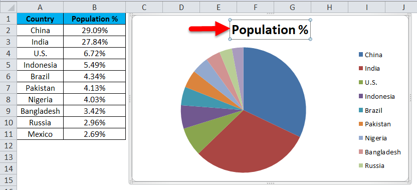Click the Mexico cell in column A
The width and height of the screenshot is (417, 190).
click(x=40, y=134)
